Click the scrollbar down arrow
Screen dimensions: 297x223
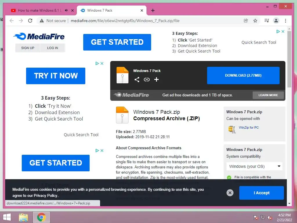coord(289,204)
